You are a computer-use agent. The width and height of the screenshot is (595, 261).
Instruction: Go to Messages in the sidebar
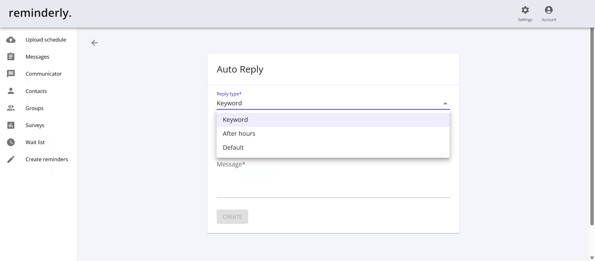click(37, 57)
